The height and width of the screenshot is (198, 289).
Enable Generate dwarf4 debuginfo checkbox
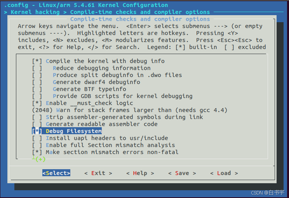(x=37, y=82)
